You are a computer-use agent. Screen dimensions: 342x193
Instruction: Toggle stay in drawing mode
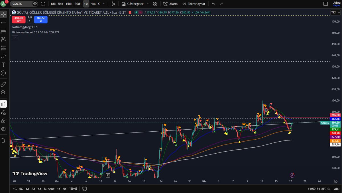click(x=3, y=112)
